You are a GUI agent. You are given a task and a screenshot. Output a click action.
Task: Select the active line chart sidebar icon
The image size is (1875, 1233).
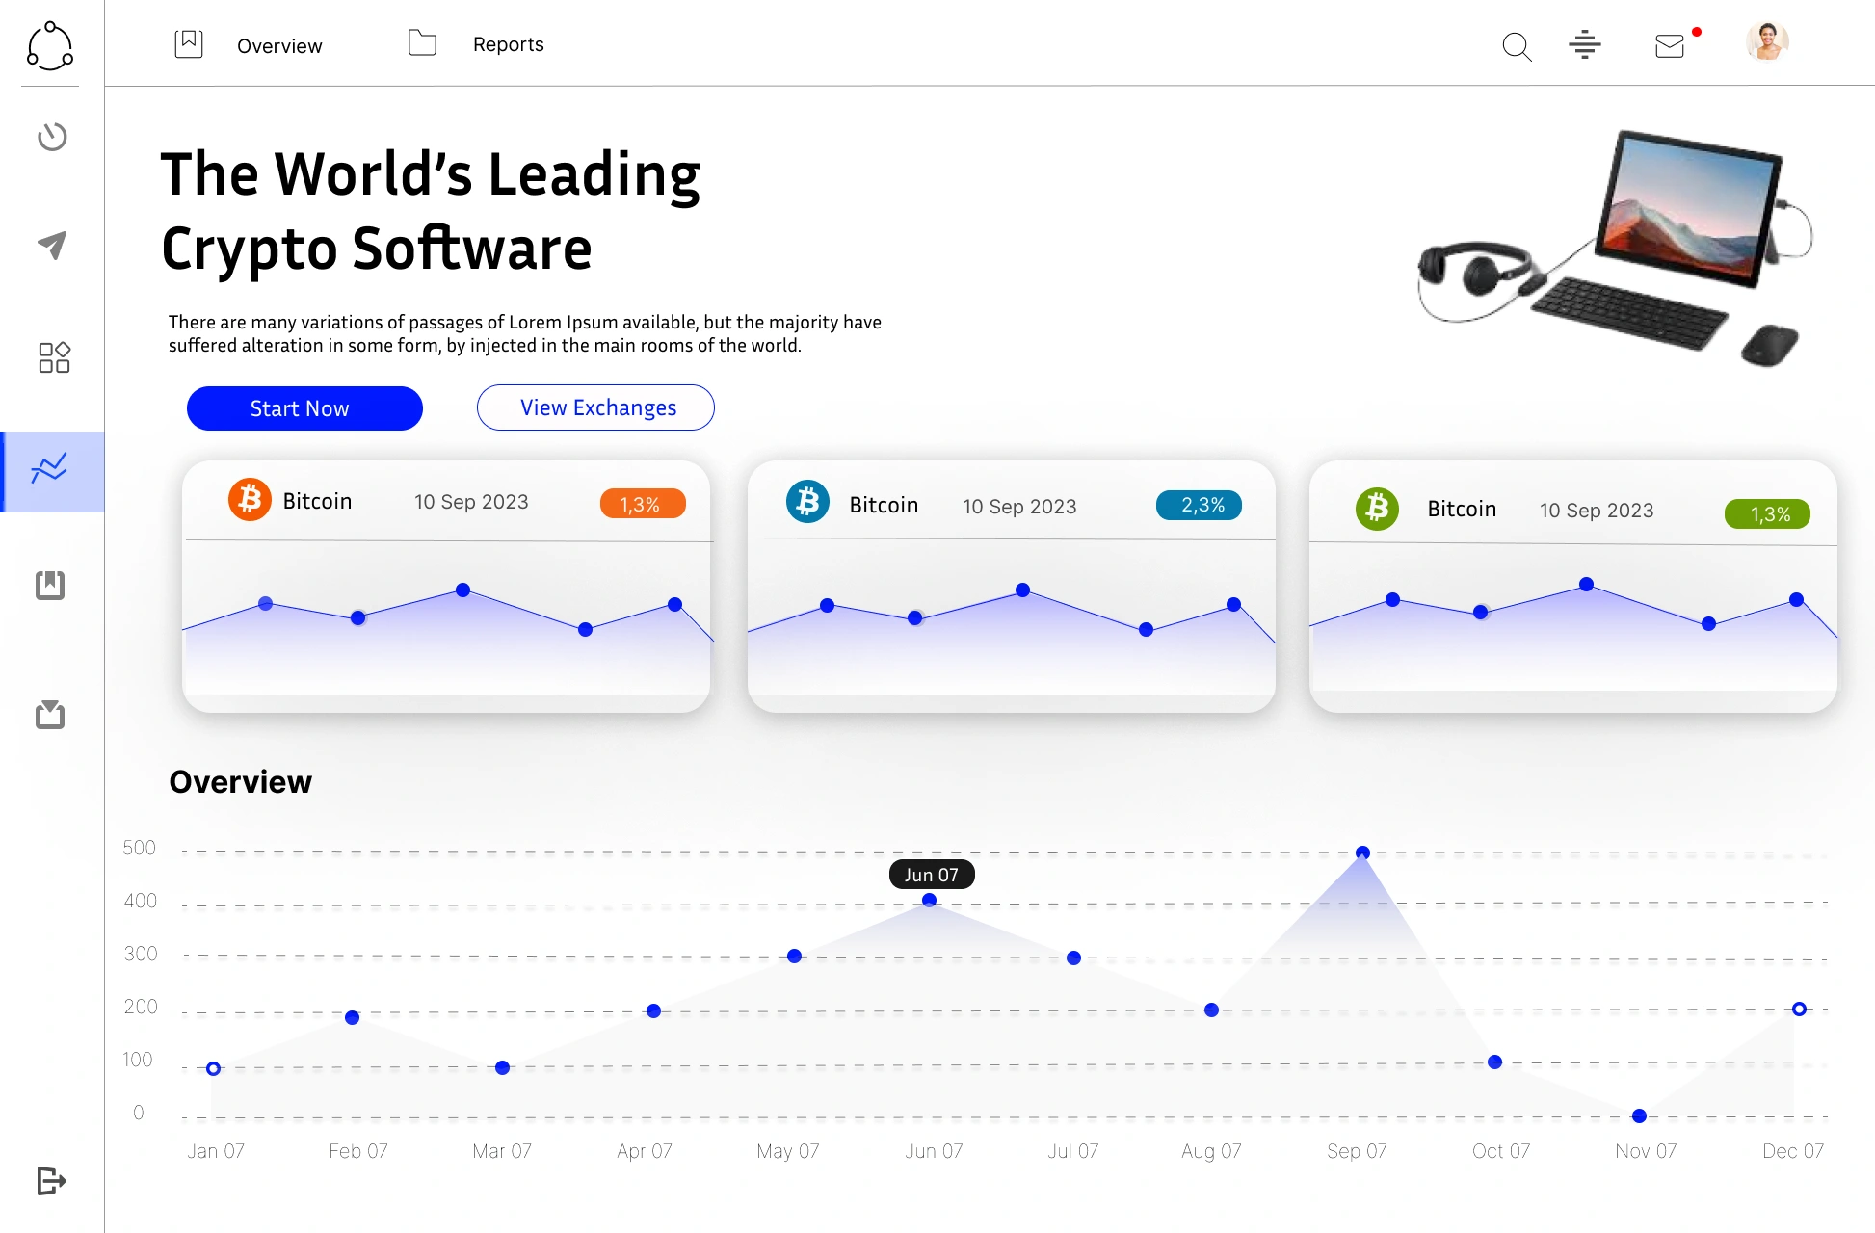(x=50, y=470)
